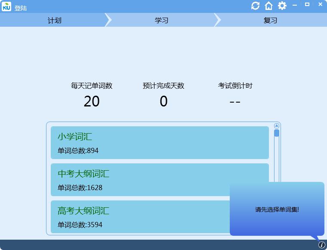This screenshot has width=327, height=250.
Task: Switch to the 学习 tab
Action: tap(161, 20)
